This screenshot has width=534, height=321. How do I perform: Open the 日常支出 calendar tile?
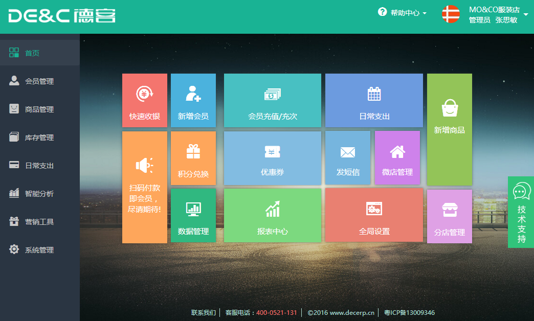pyautogui.click(x=374, y=101)
